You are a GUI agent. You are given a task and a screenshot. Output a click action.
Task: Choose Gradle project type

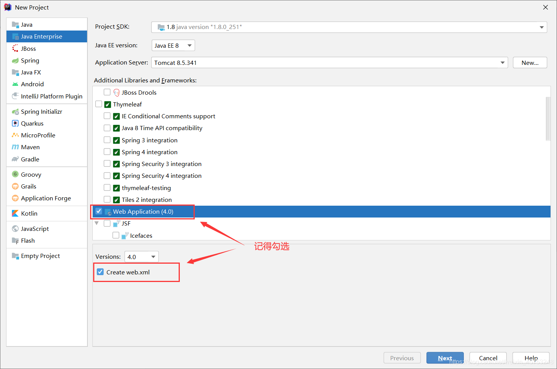click(47, 159)
